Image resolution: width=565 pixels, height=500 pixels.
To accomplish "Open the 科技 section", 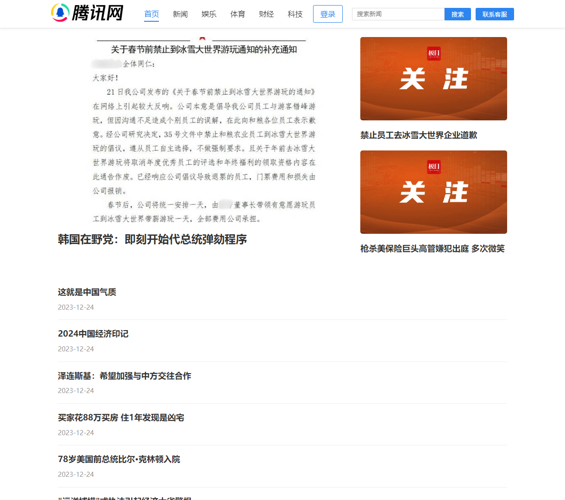I will click(295, 14).
